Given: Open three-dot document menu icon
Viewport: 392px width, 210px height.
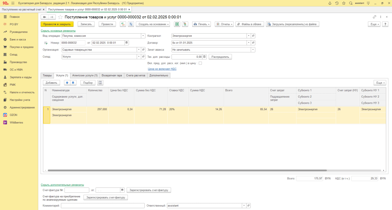Looking at the screenshot, I should [x=381, y=17].
